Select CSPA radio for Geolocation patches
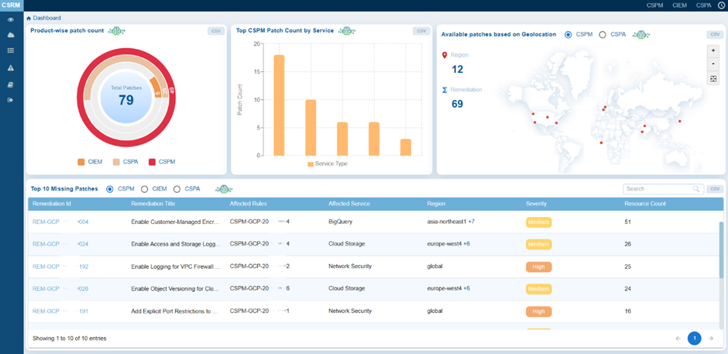 click(x=603, y=34)
